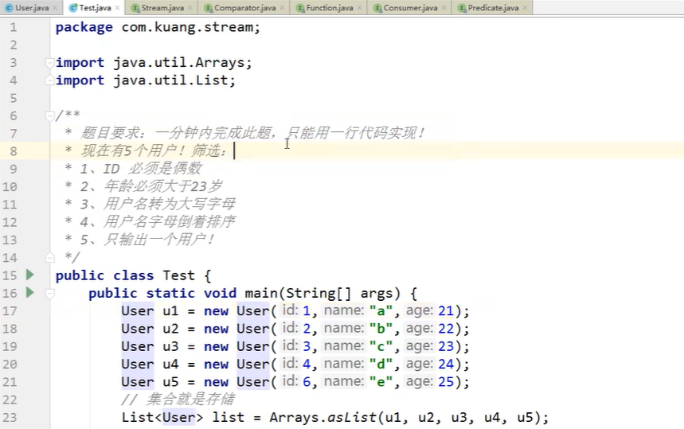Click id value 4 on line 20
The height and width of the screenshot is (429, 684).
tap(307, 364)
